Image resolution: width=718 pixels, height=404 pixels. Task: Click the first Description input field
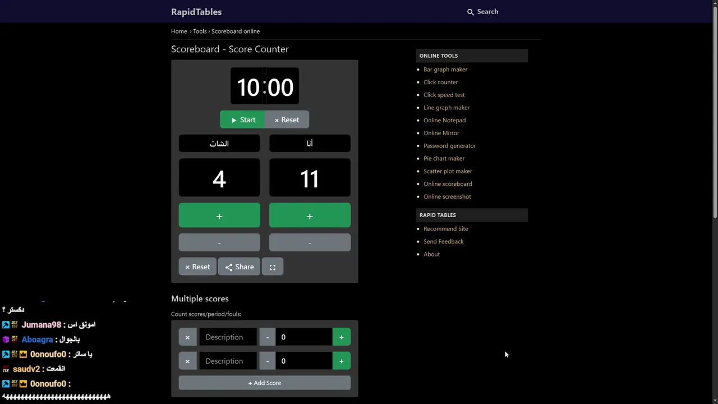(228, 337)
